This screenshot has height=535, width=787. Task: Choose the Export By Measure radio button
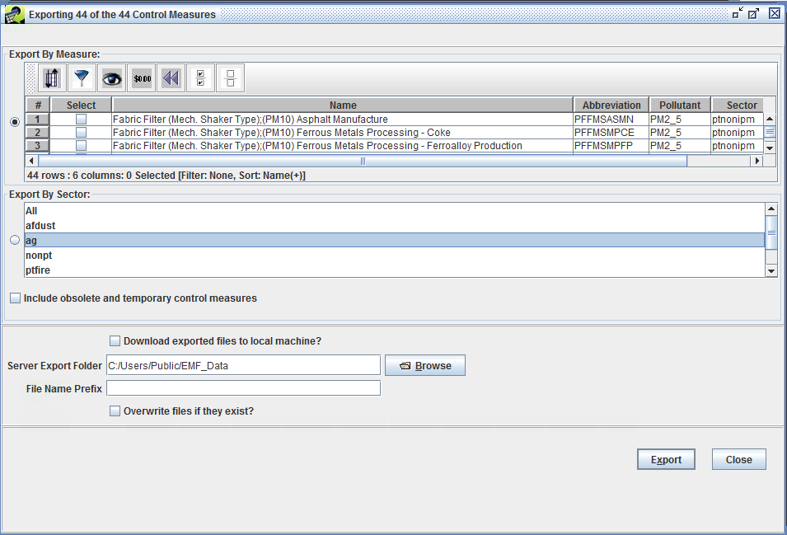point(14,121)
